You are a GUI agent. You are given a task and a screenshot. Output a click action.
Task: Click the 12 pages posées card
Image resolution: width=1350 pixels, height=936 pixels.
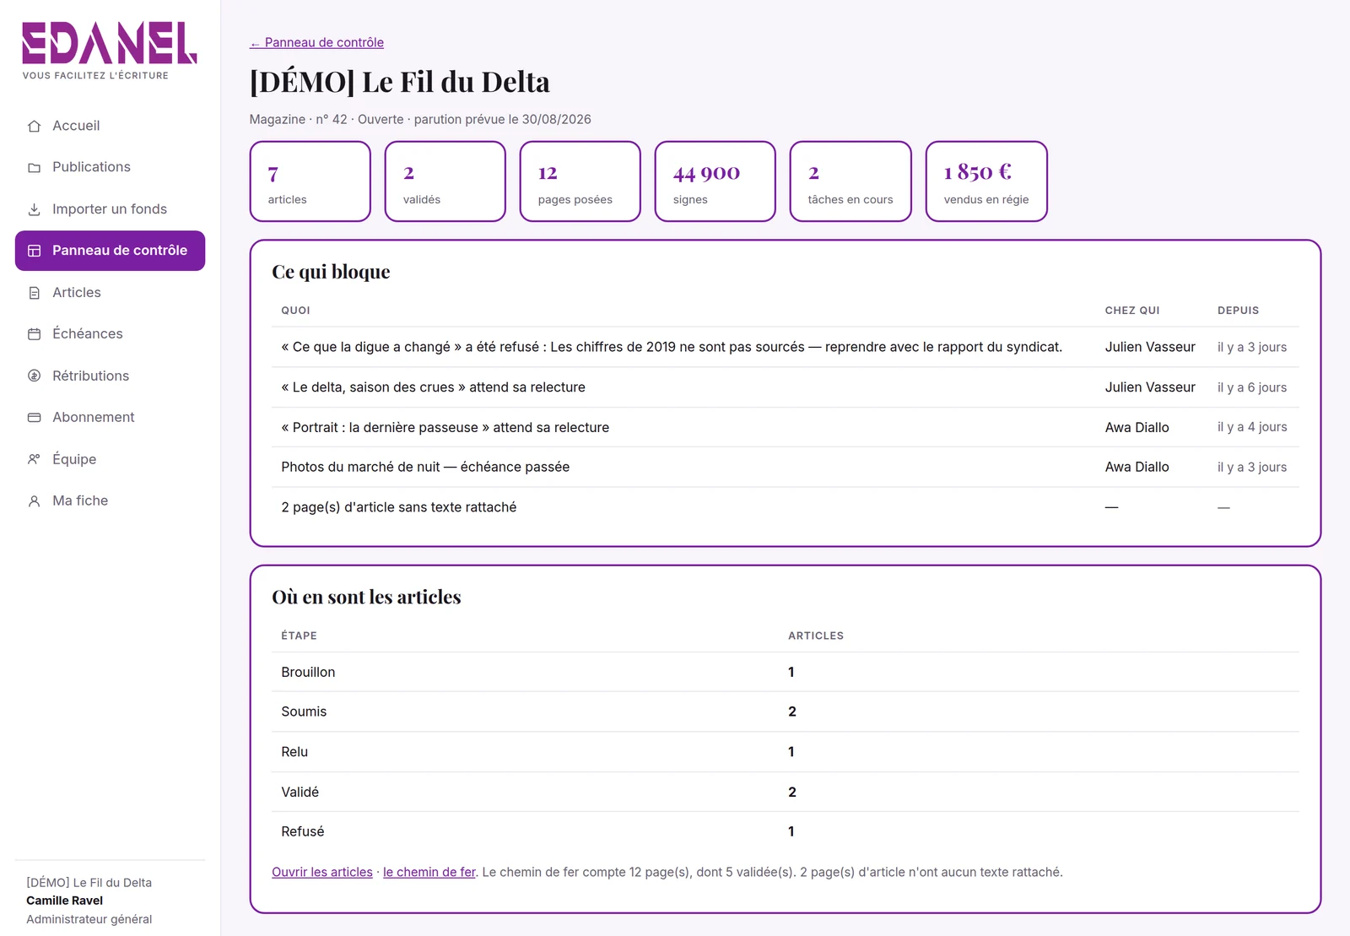(x=580, y=181)
